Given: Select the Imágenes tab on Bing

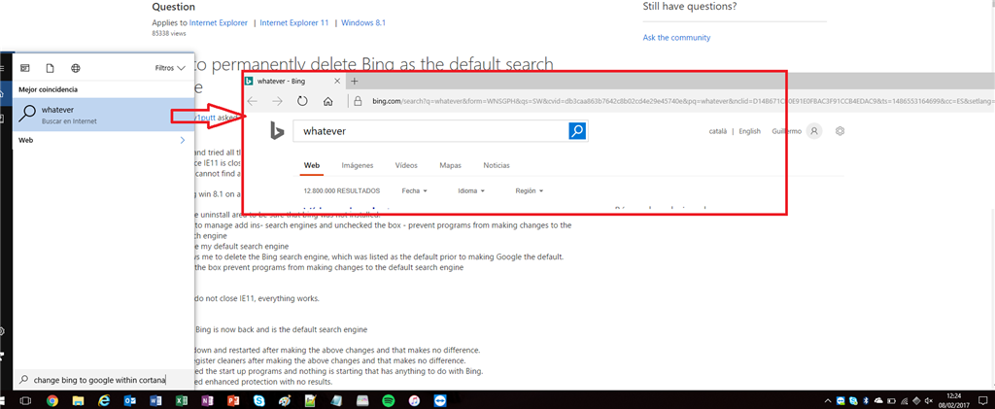Looking at the screenshot, I should point(358,165).
